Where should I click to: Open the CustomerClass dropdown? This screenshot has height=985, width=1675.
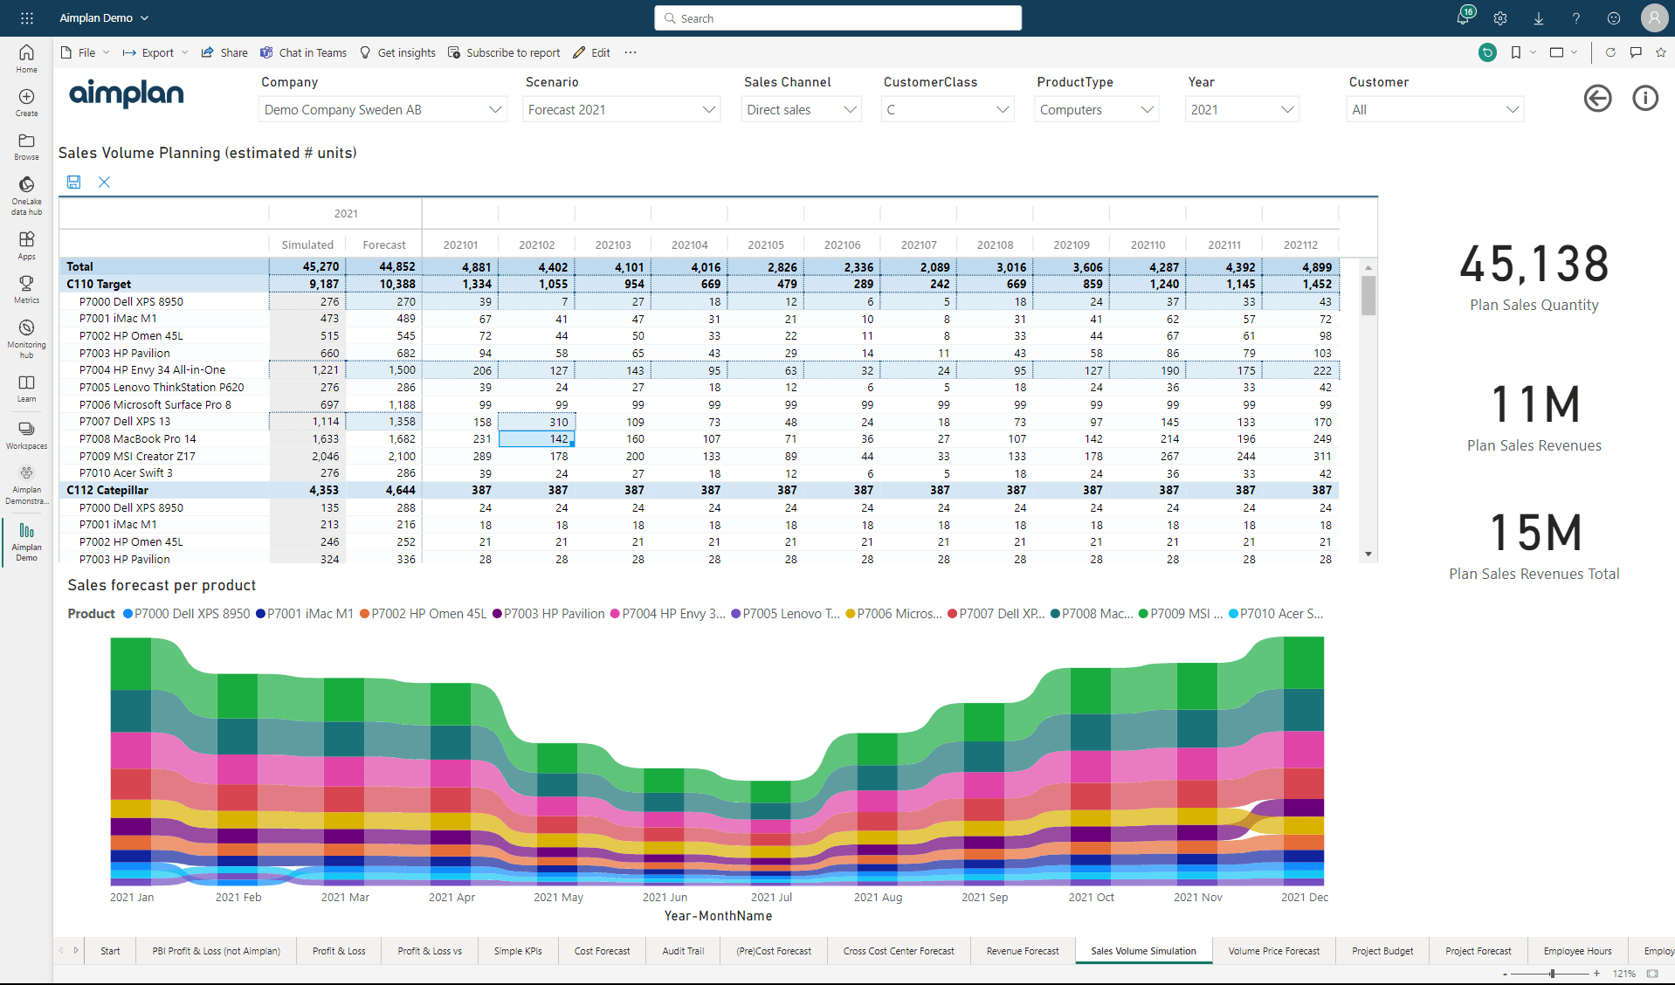click(948, 109)
